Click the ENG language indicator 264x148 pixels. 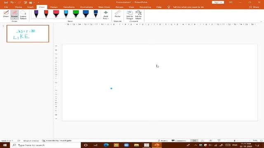235,145
